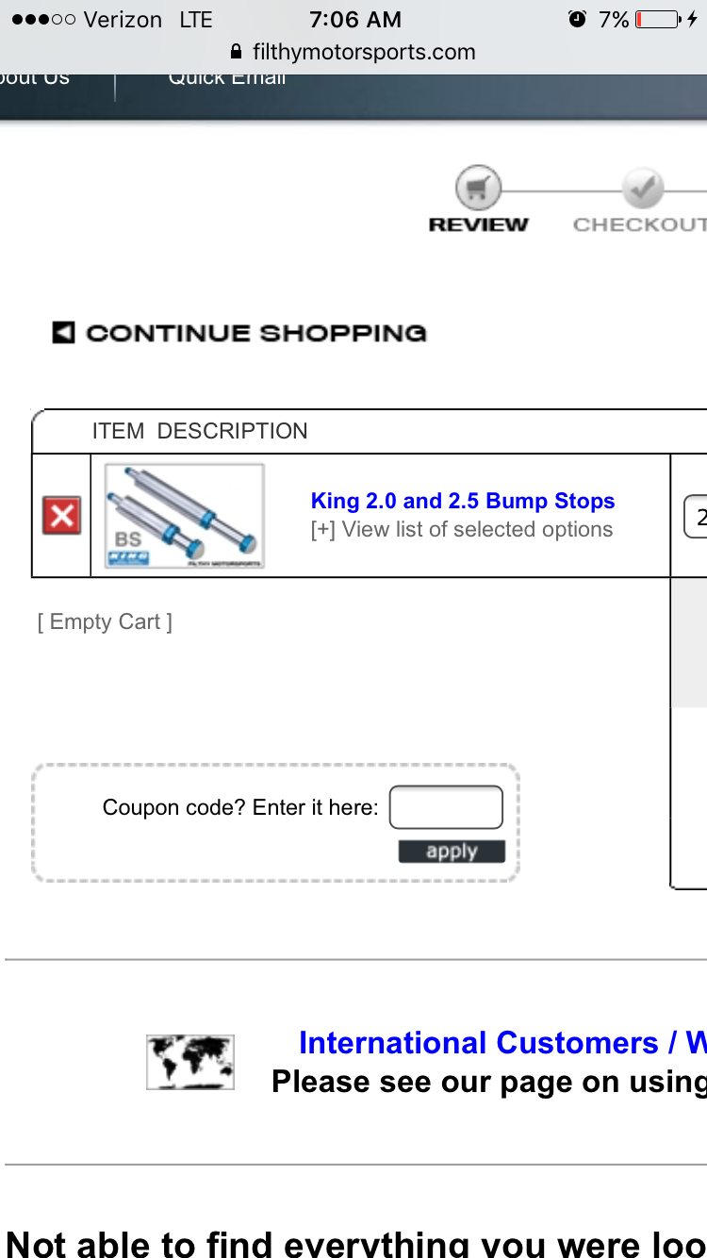Viewport: 707px width, 1258px height.
Task: Open the King Bump Stops product thumbnail
Action: click(x=185, y=516)
